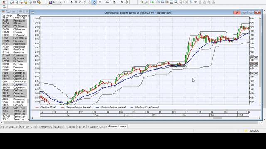Screen dimensions: 266x149
Task: Open the dropdown arrow beside the Aa tool
Action: point(111,2)
